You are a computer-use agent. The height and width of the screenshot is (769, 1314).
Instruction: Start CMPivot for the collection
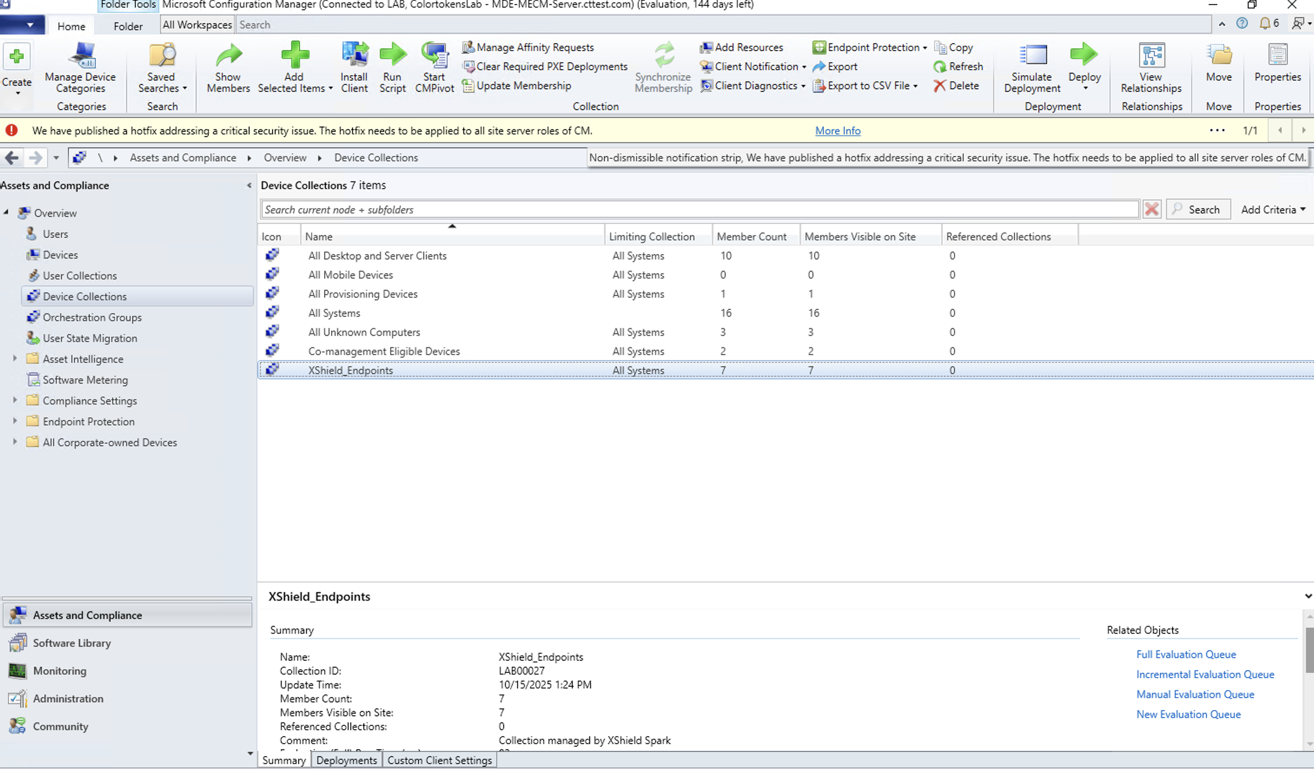pos(435,67)
